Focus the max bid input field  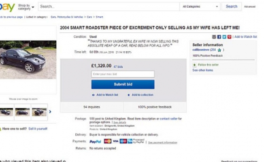click(x=123, y=74)
